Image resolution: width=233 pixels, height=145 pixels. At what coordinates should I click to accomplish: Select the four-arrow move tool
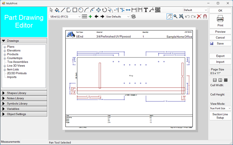[99, 10]
